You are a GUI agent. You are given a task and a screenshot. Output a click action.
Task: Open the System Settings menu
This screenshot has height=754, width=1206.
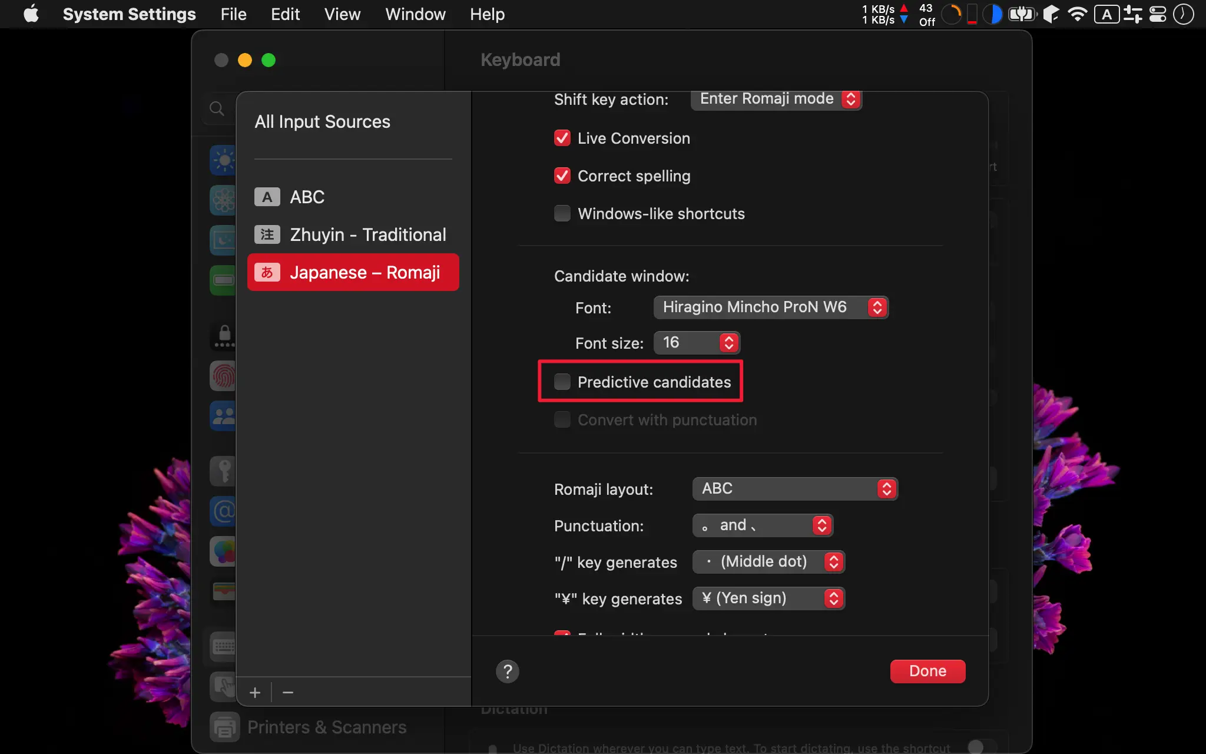[129, 14]
